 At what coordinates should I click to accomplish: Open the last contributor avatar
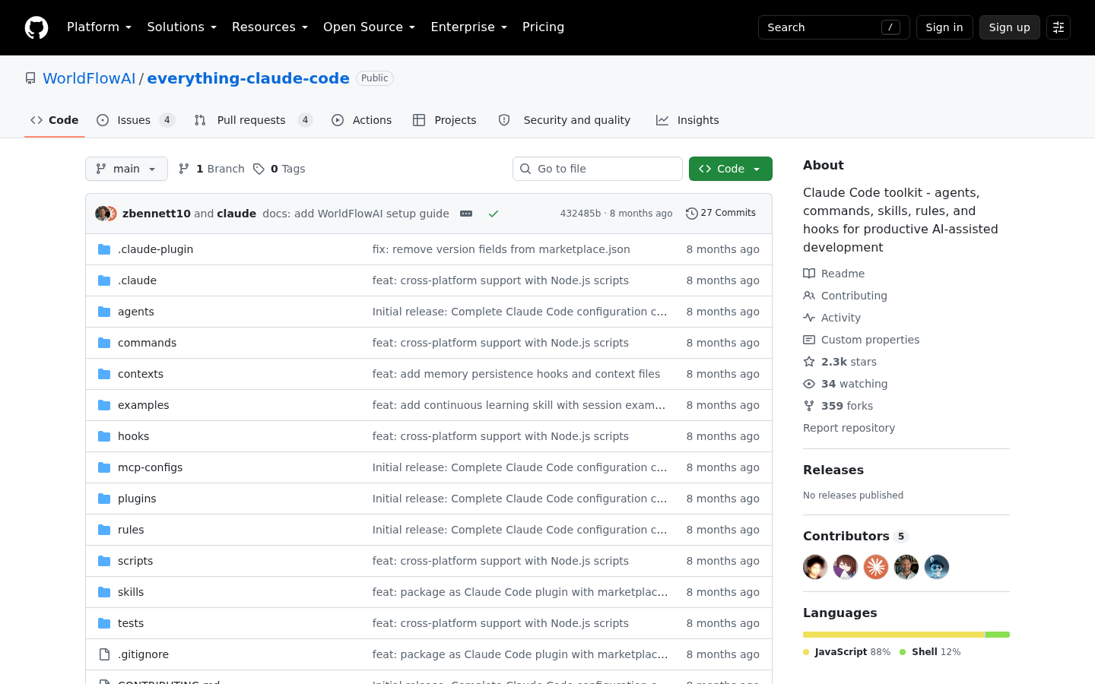937,567
